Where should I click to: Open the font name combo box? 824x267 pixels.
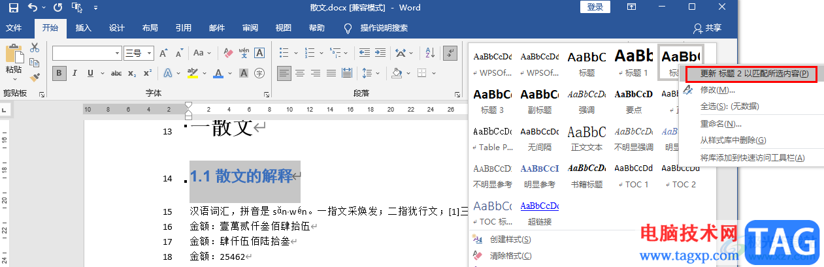(x=87, y=54)
